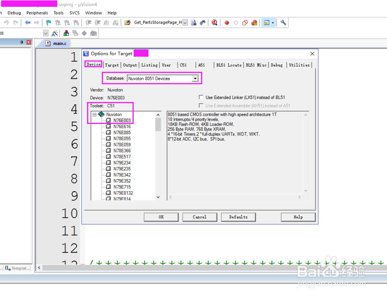Select device N76E003 in the tree
Screen dimensions: 387x297
(x=122, y=120)
